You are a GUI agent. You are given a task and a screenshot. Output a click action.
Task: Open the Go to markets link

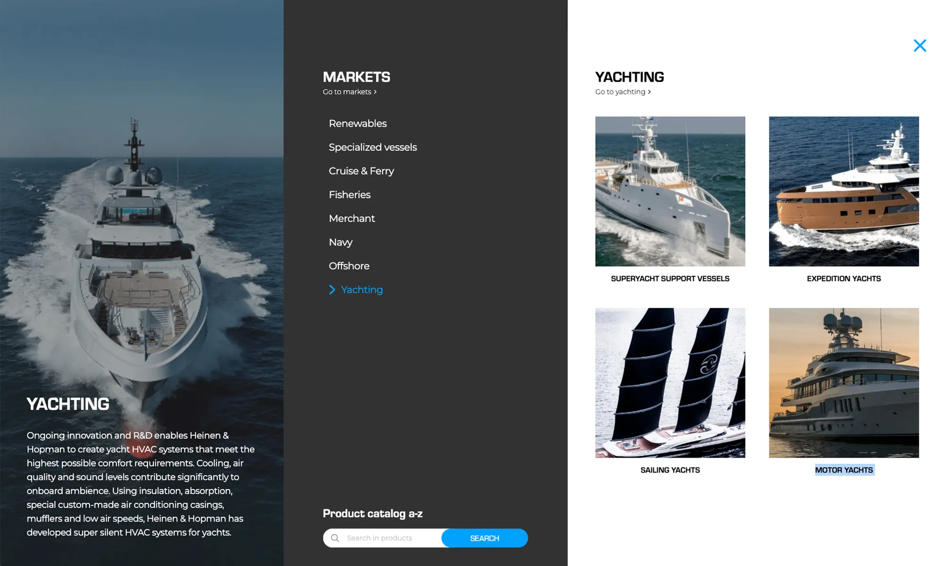coord(349,92)
